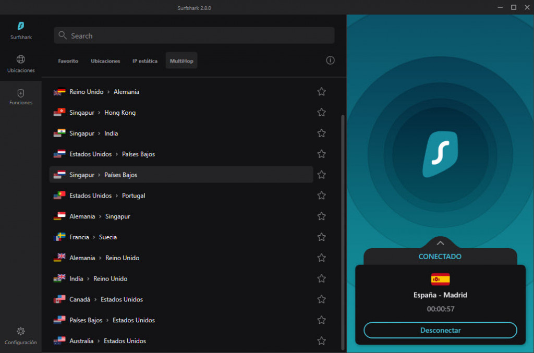Star Países Bajos to Estados Unidos route

[321, 320]
